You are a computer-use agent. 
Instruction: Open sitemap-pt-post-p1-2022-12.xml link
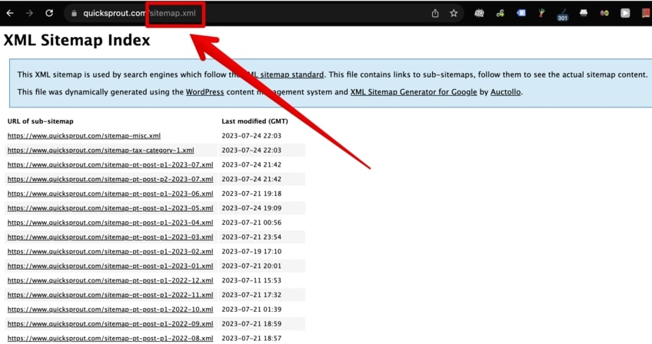click(110, 280)
